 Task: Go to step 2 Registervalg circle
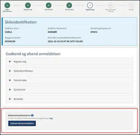pyautogui.click(x=28, y=5)
